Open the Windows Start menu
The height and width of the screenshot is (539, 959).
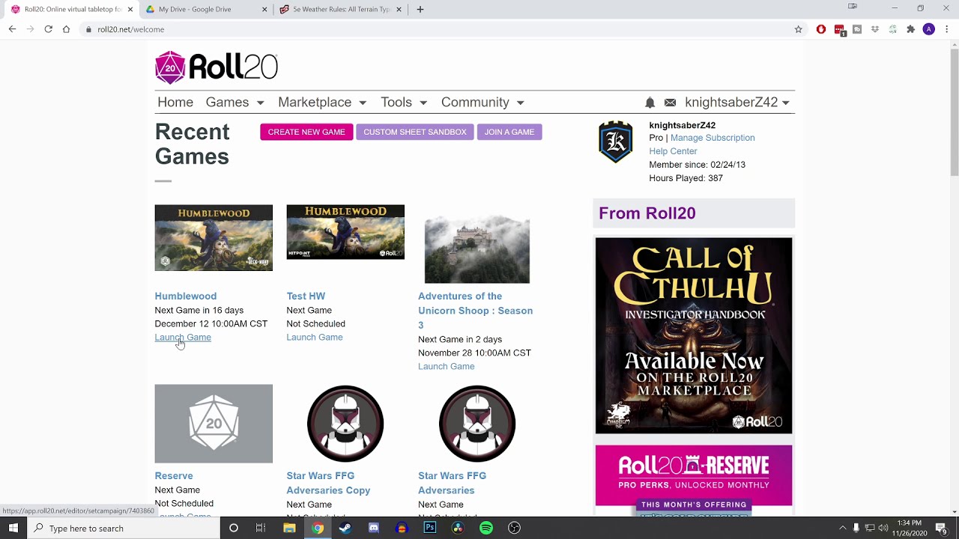click(x=13, y=528)
